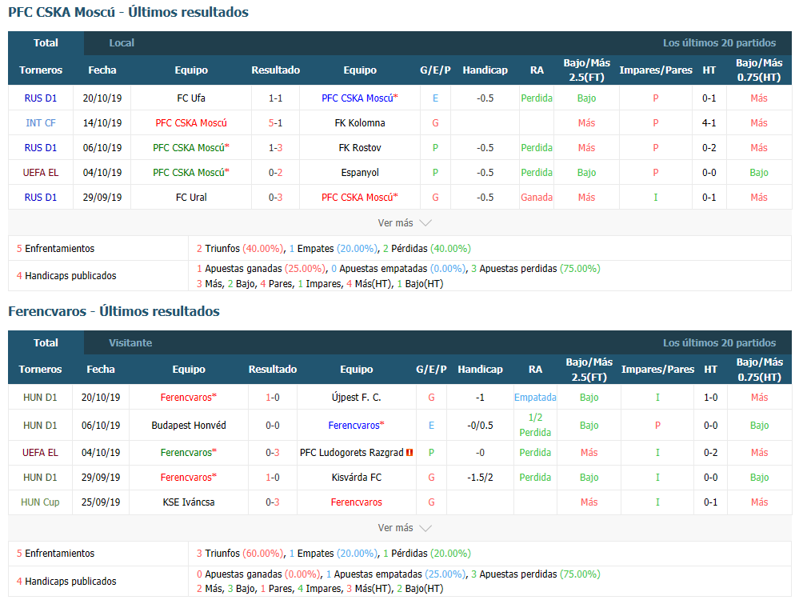Click the red card icon beside PFC Ludogorets Razgrad

point(409,453)
